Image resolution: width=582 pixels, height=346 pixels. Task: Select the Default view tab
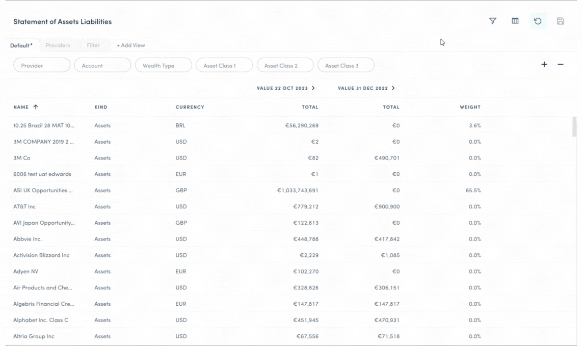tap(21, 45)
